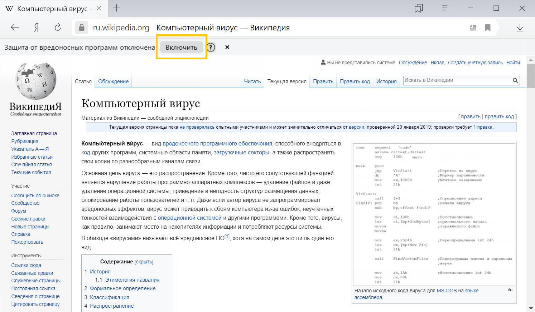Click the '1 правка' link in the notice
This screenshot has width=535, height=312.
[x=483, y=127]
